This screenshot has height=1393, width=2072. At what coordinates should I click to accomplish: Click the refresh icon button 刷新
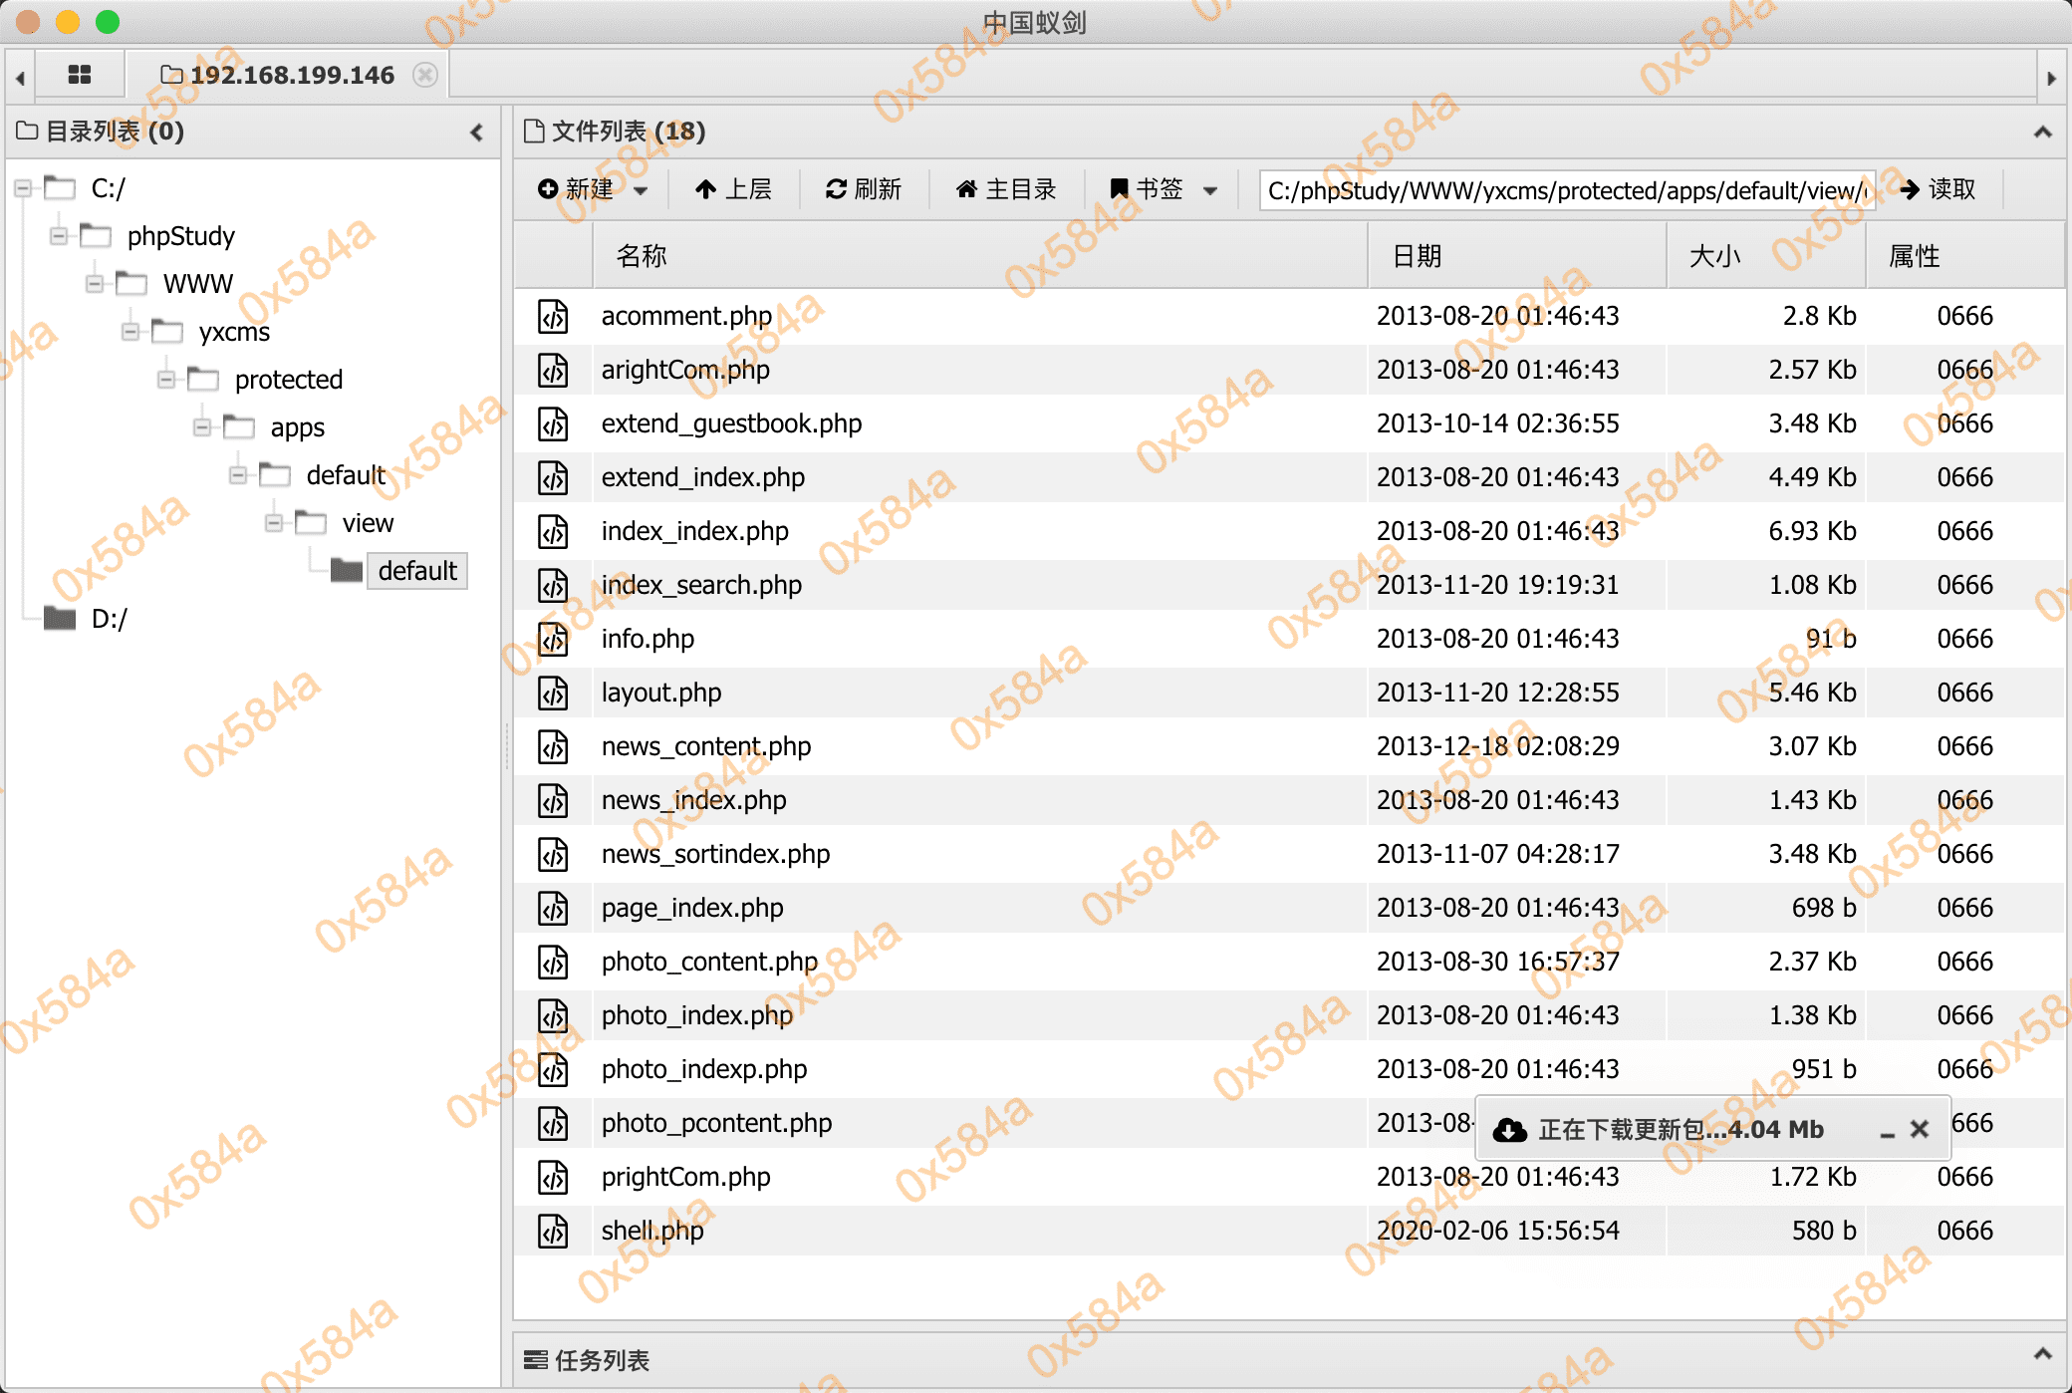[x=864, y=189]
